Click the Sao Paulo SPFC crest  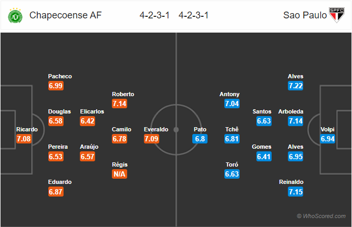(337, 15)
